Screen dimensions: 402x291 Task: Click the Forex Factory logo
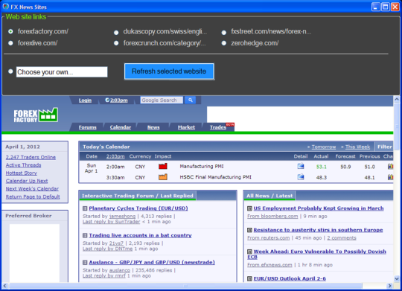(x=36, y=115)
